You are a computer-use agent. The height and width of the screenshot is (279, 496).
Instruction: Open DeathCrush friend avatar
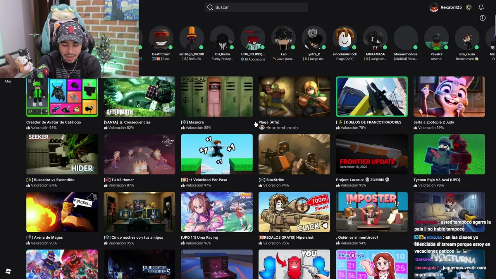(x=161, y=38)
